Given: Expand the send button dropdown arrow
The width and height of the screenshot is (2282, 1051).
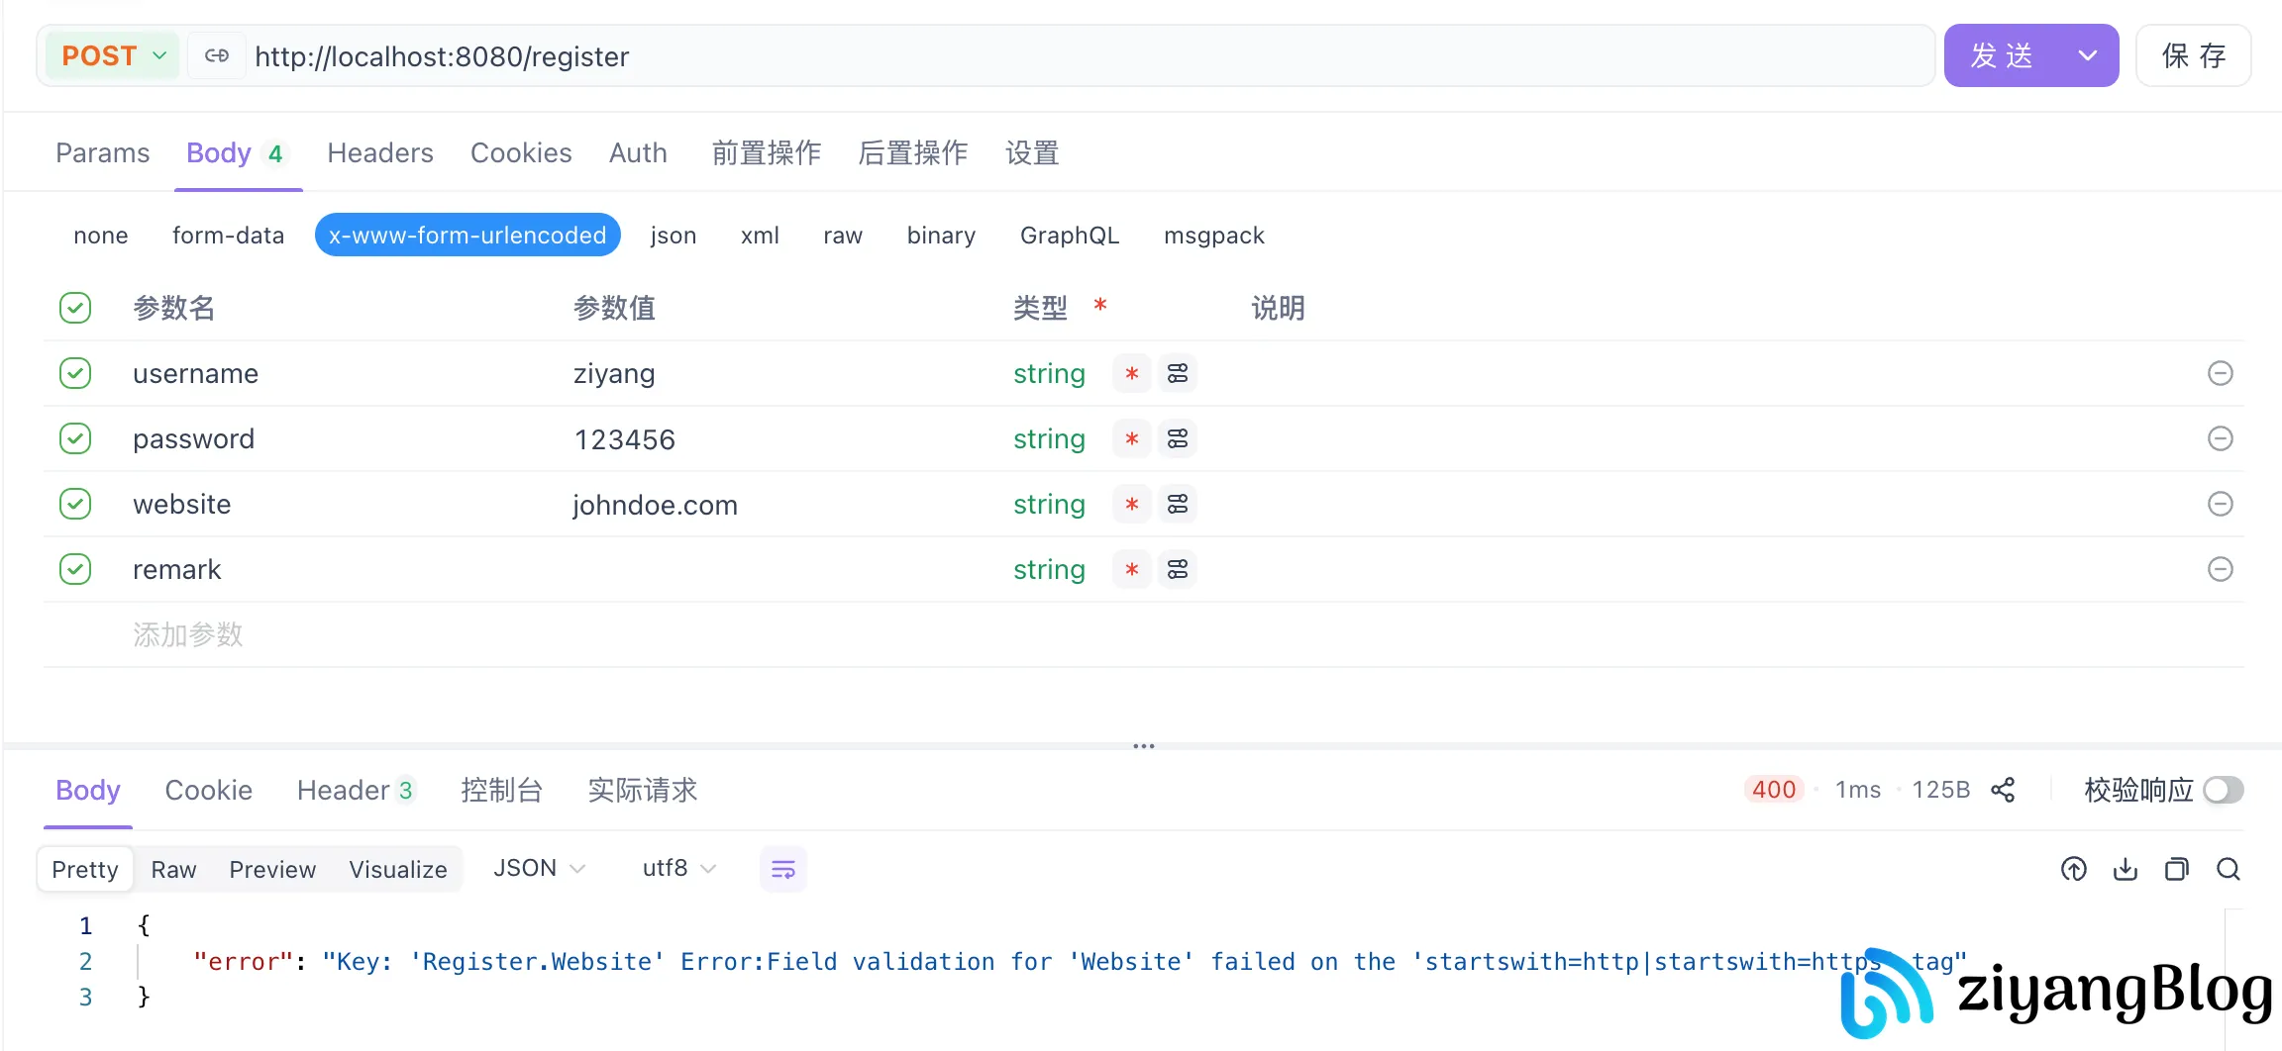Looking at the screenshot, I should click(x=2087, y=56).
